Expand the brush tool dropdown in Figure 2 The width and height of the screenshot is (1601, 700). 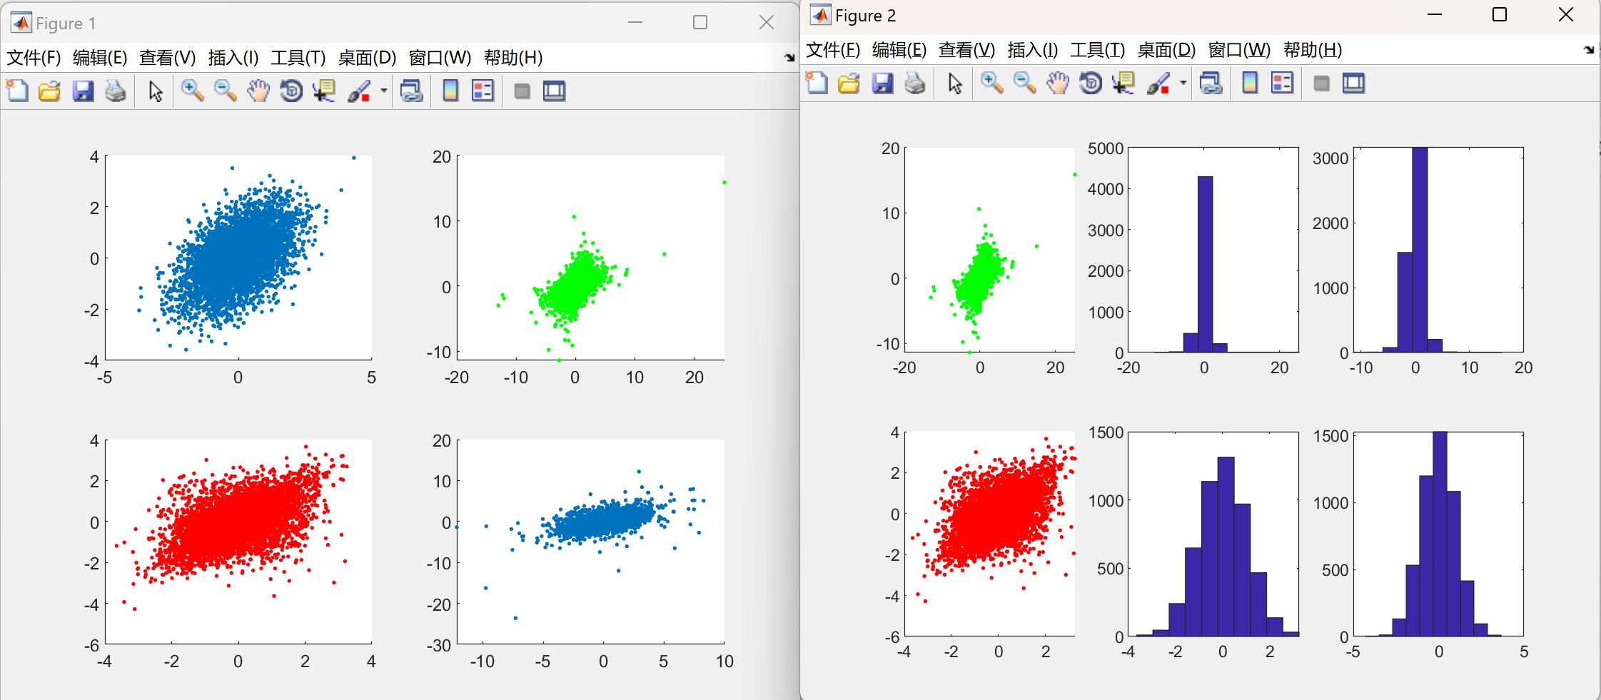coord(1183,83)
